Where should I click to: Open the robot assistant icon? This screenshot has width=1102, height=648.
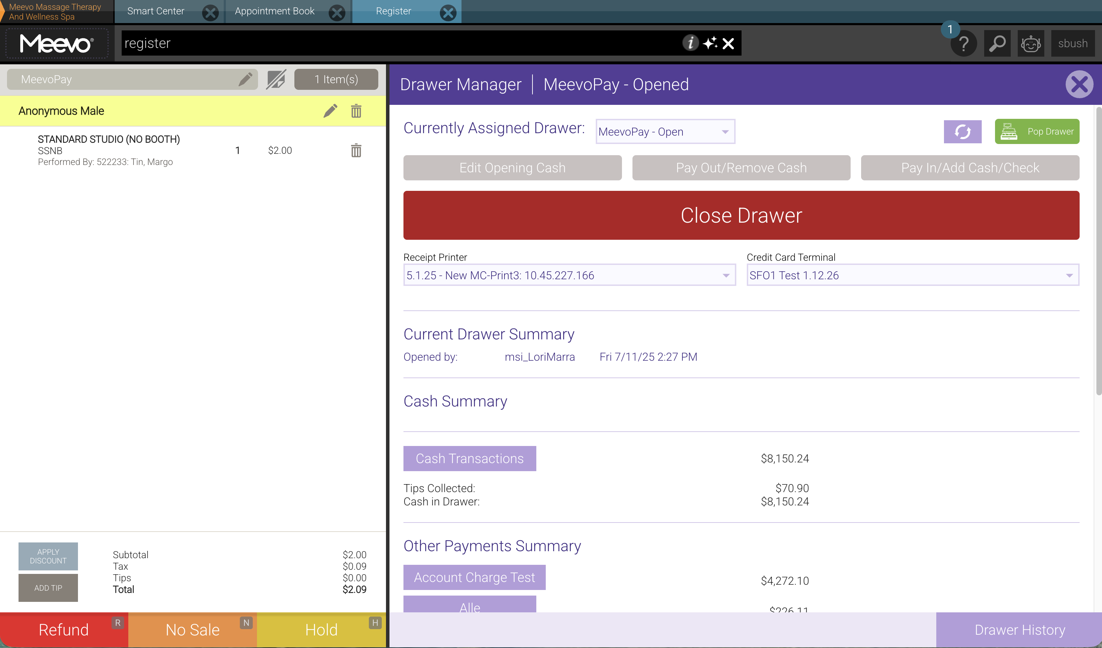(1031, 43)
